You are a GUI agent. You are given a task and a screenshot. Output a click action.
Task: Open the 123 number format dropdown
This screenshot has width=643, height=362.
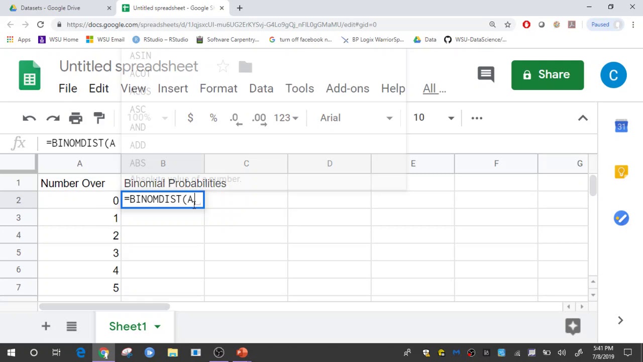pos(286,118)
